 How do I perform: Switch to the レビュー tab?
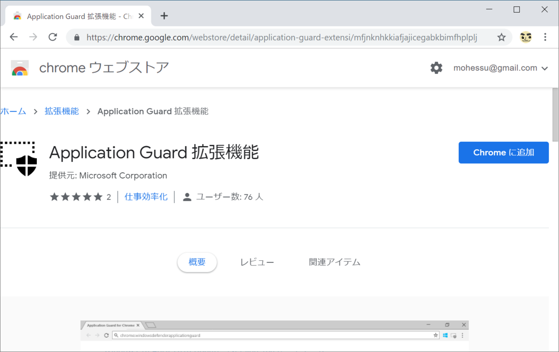(x=257, y=262)
